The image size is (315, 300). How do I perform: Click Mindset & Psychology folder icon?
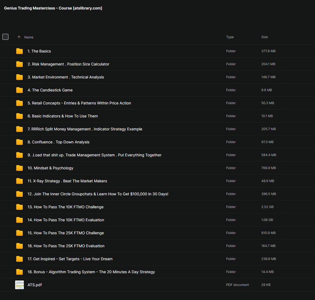pos(20,168)
